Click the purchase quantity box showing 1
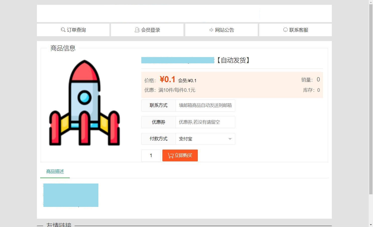The width and height of the screenshot is (373, 227). [151, 156]
